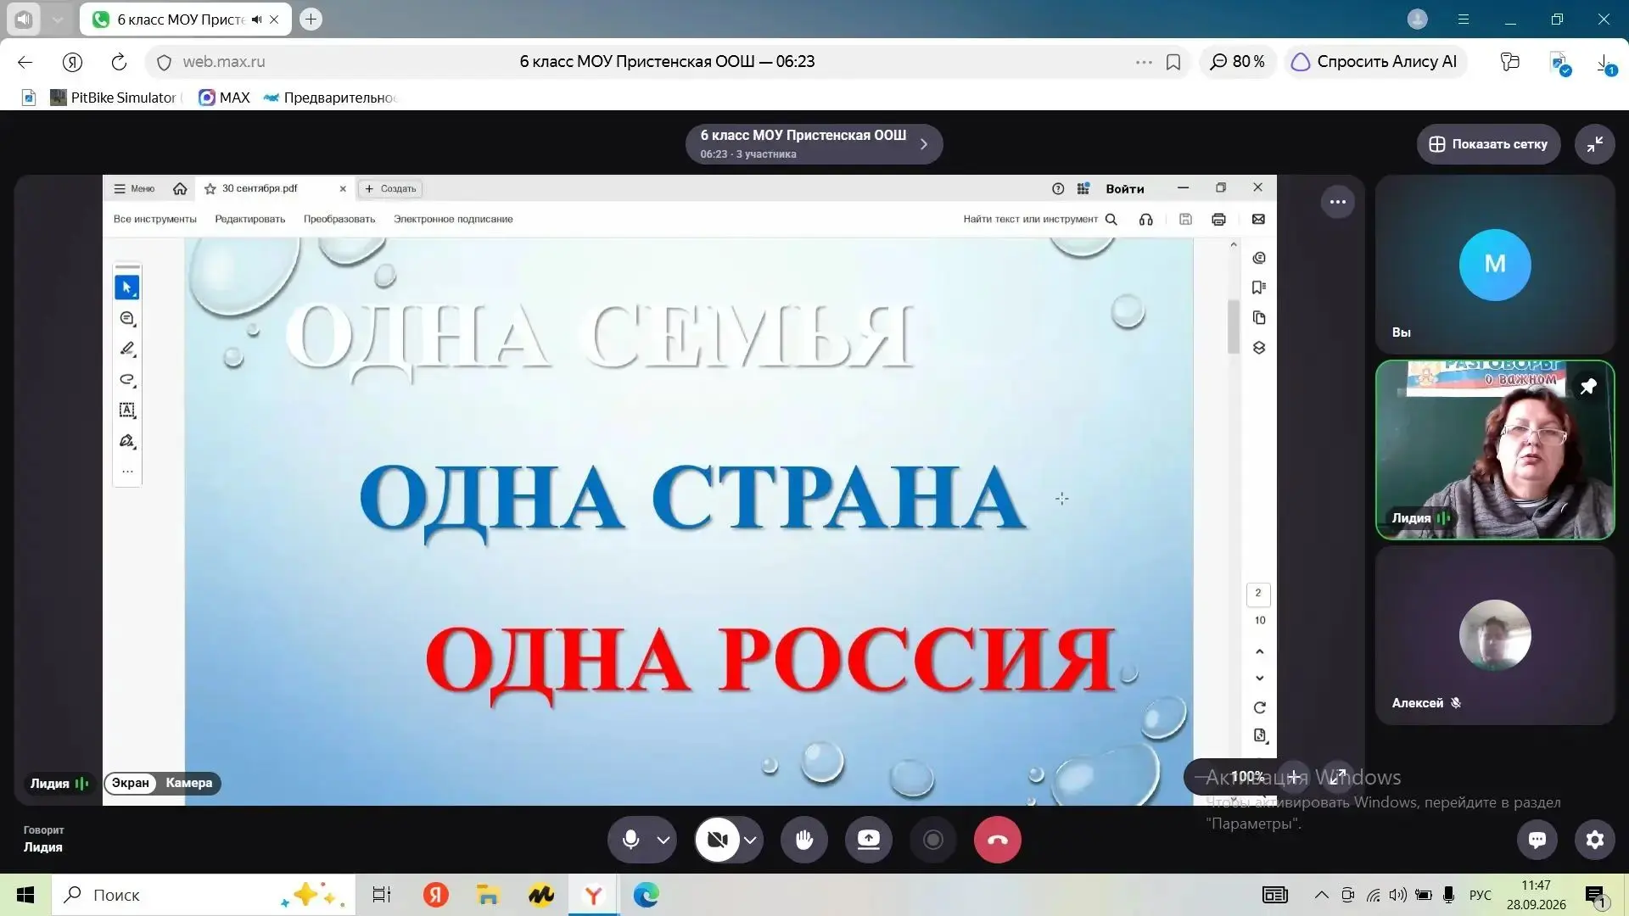The height and width of the screenshot is (916, 1629).
Task: Go back in the browser
Action: (x=25, y=62)
